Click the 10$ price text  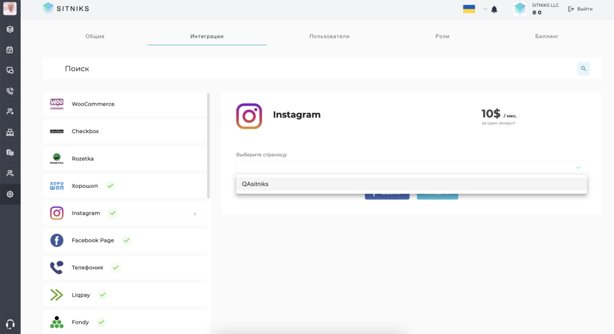point(491,114)
